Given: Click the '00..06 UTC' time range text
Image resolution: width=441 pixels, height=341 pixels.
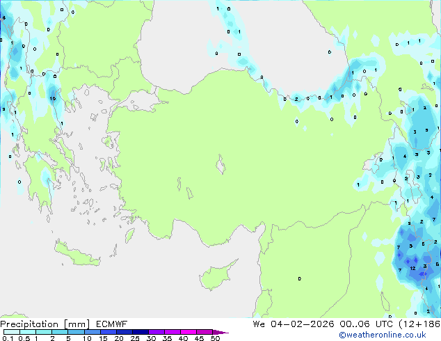Looking at the screenshot, I should click(366, 324).
